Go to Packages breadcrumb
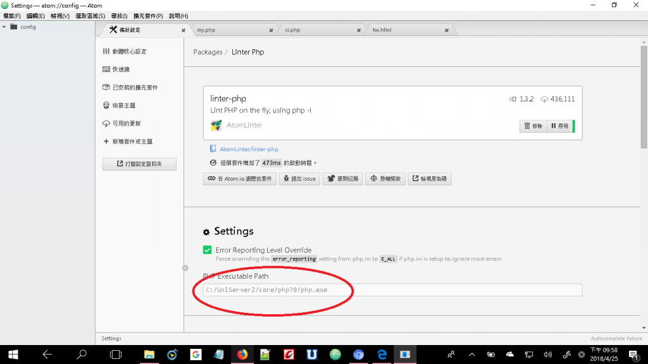Viewport: 648px width, 364px height. coord(208,52)
